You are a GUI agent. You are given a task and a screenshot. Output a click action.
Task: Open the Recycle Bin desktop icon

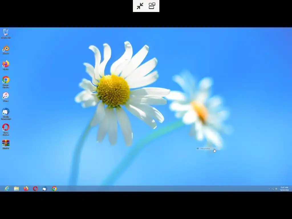point(6,34)
